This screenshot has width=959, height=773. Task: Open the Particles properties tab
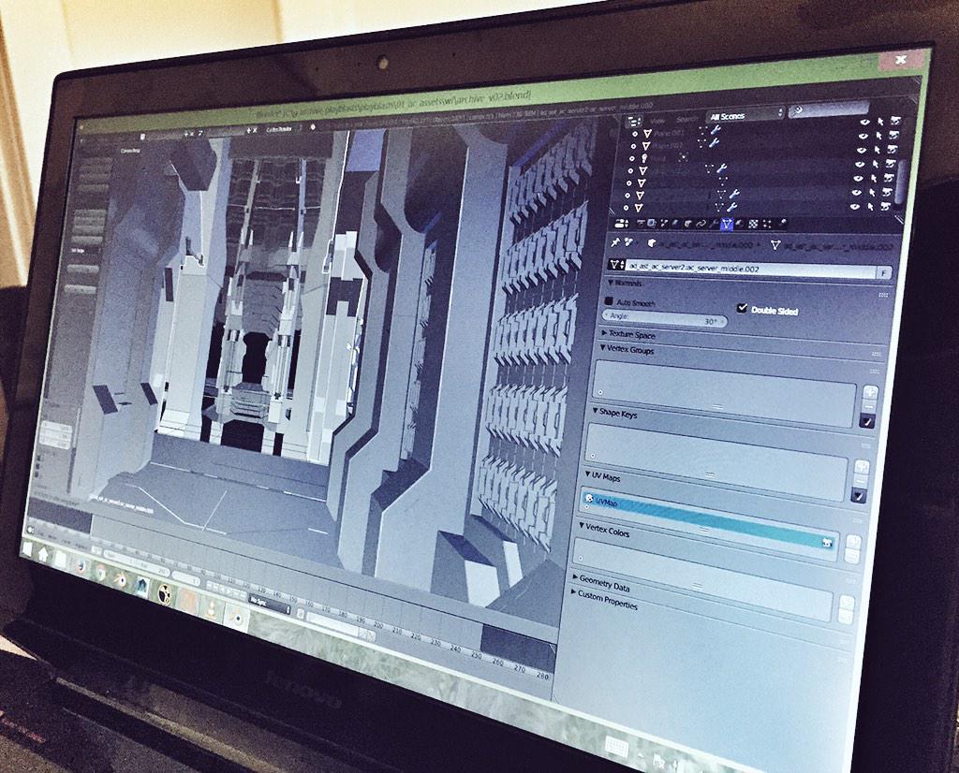click(767, 224)
